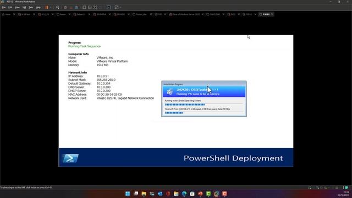Click the lower download progress bar
The width and height of the screenshot is (352, 198).
coord(204,113)
